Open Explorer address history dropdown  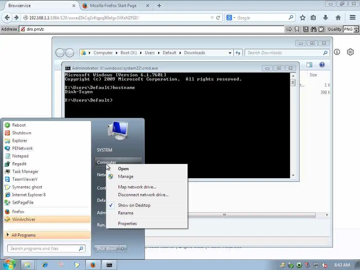pyautogui.click(x=230, y=53)
